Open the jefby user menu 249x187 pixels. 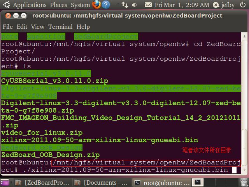click(x=224, y=5)
